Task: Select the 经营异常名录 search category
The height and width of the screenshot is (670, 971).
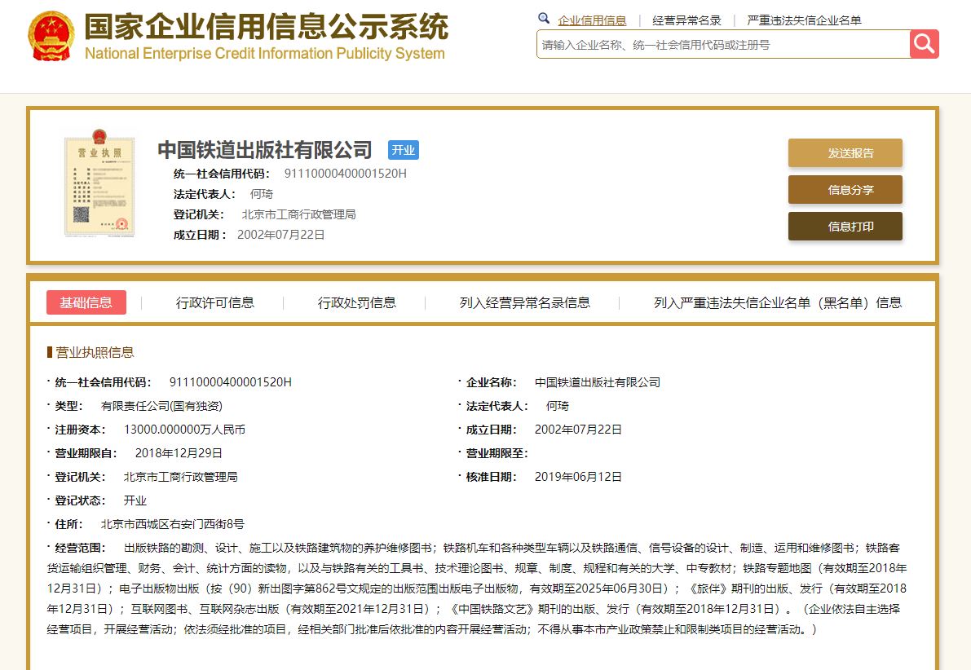Action: pyautogui.click(x=686, y=20)
